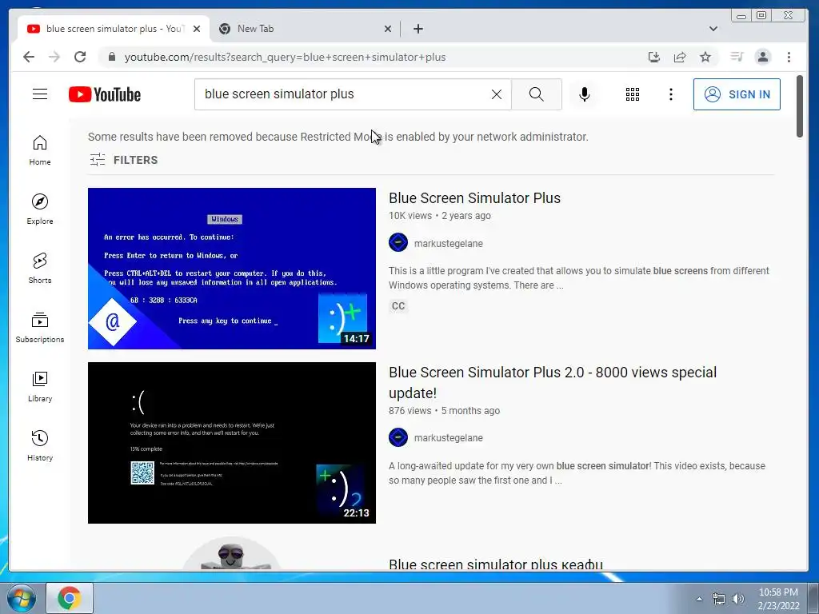Screen dimensions: 819x614
Task: Open the Windows Start button
Action: [x=21, y=598]
